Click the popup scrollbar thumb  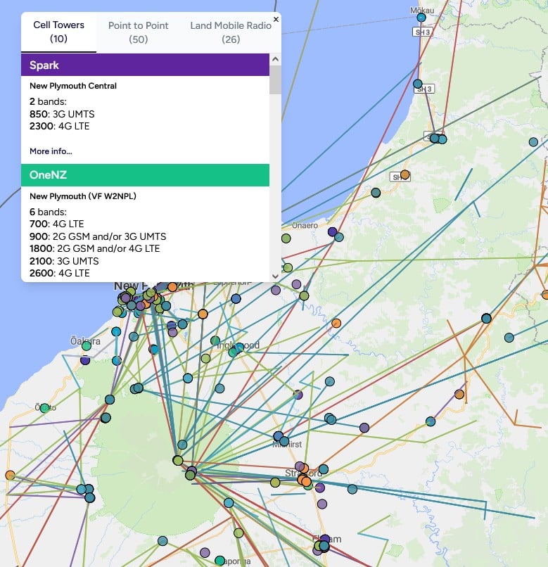point(275,79)
